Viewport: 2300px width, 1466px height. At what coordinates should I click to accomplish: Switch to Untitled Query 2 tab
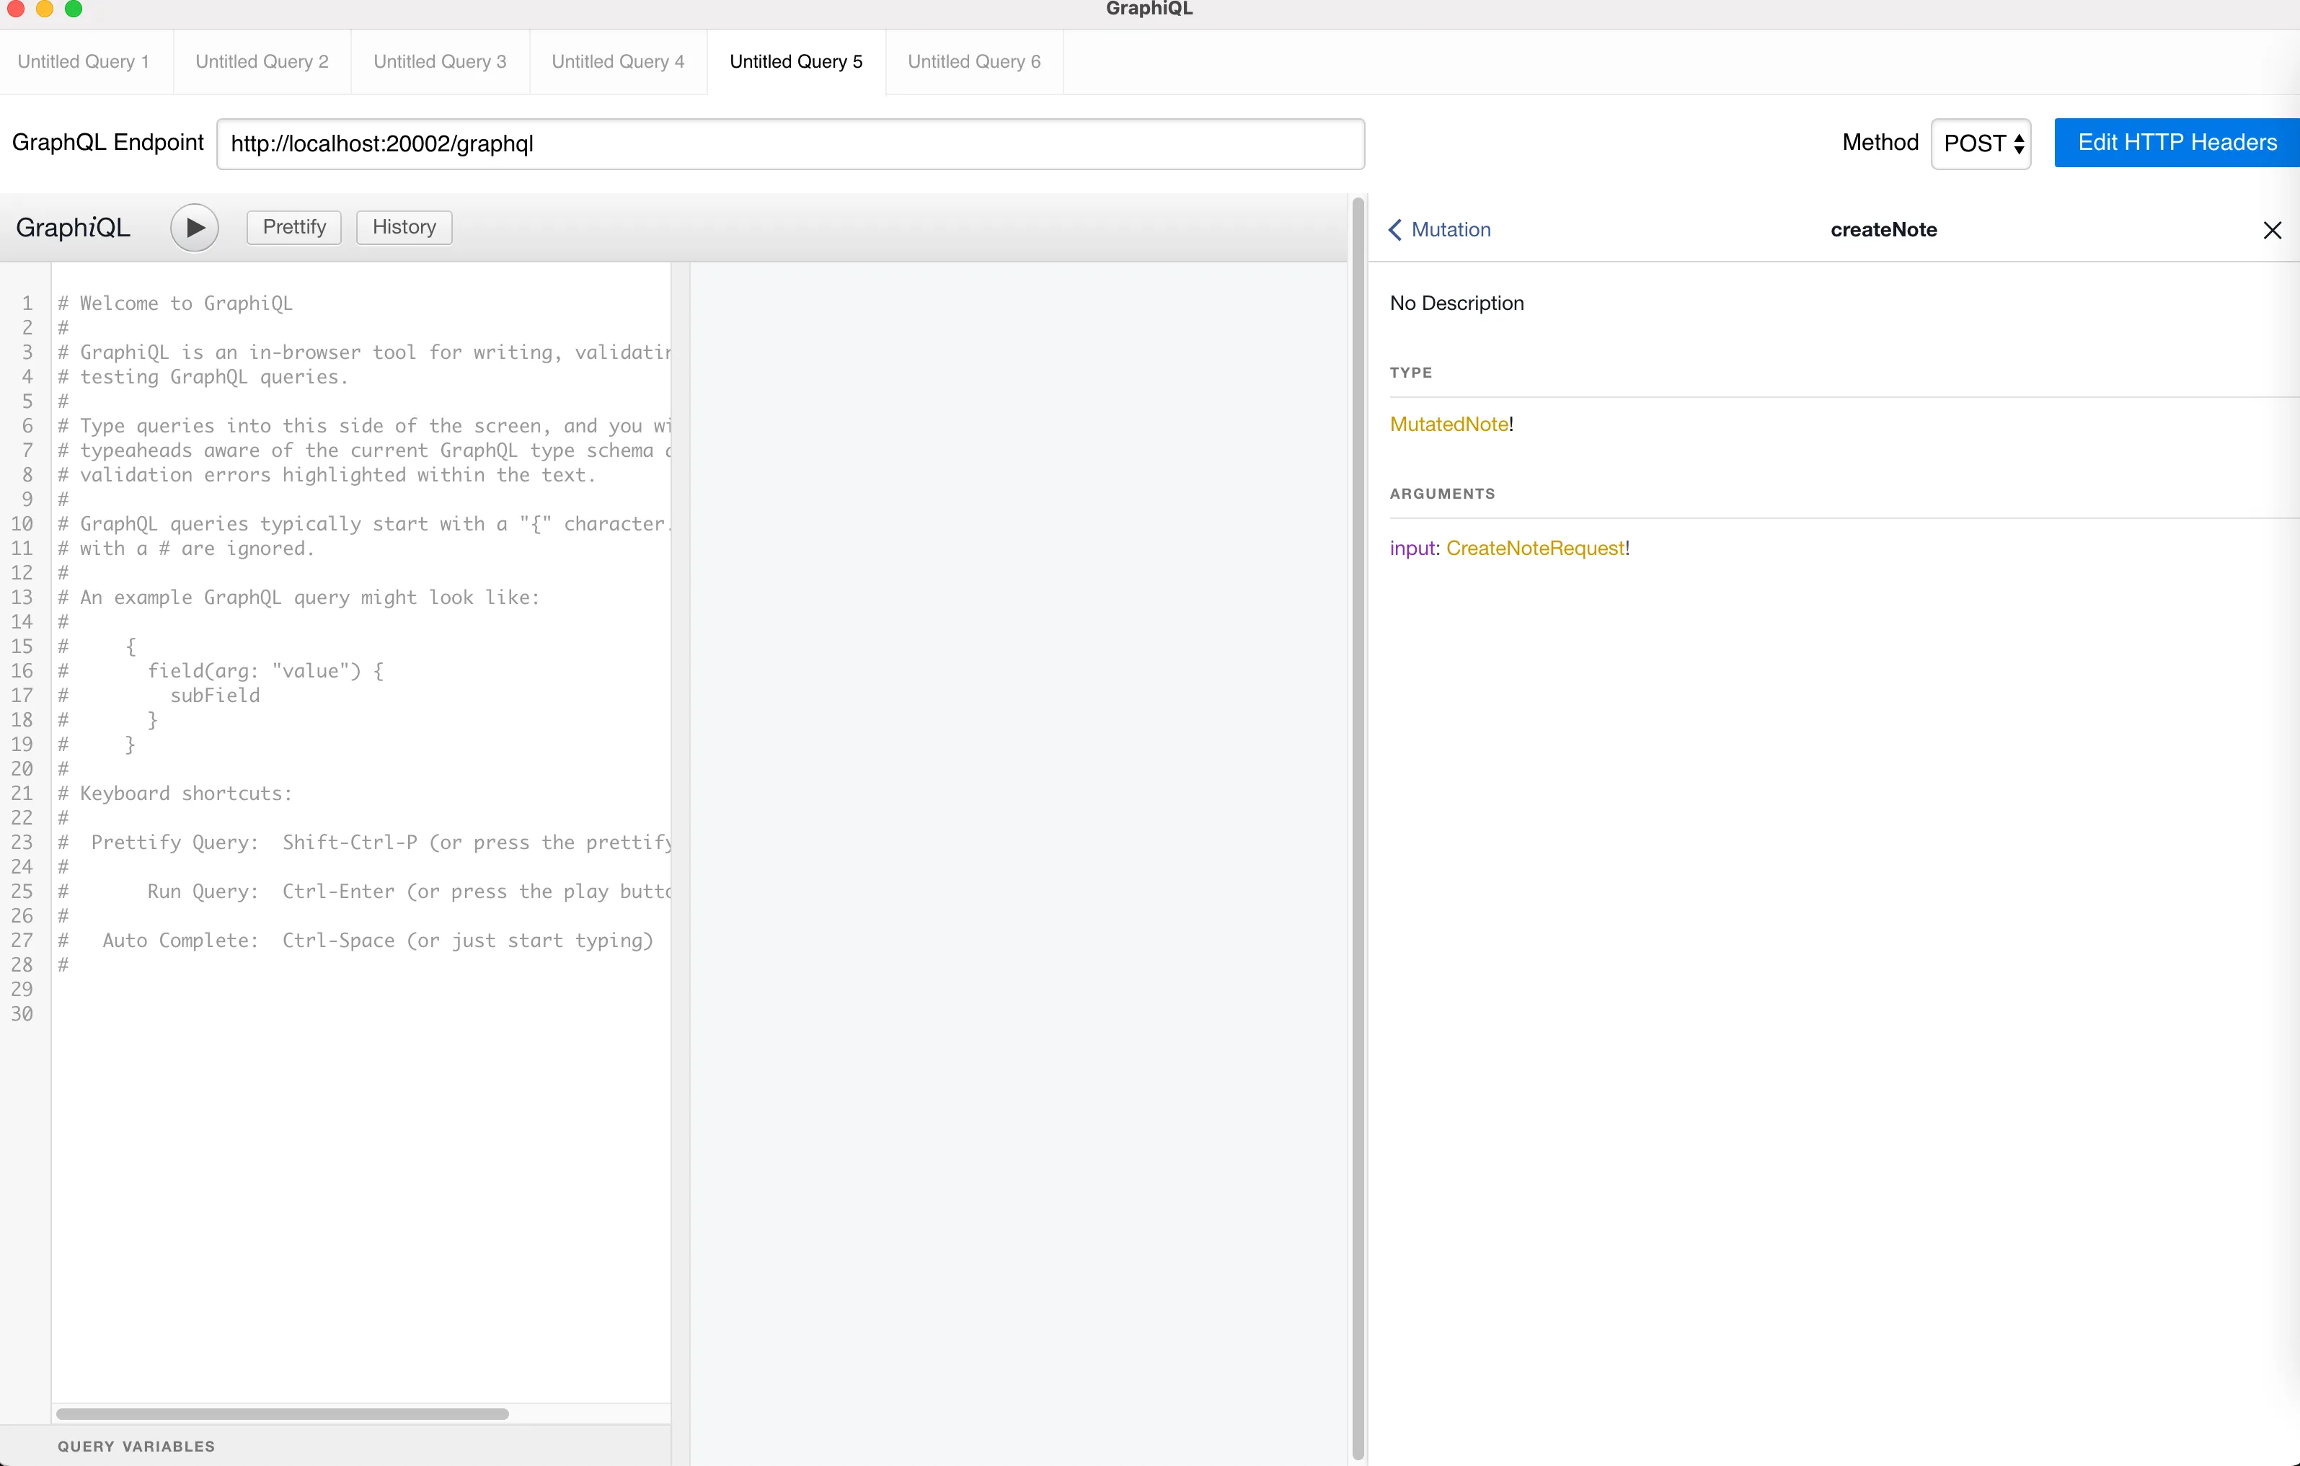pyautogui.click(x=262, y=62)
